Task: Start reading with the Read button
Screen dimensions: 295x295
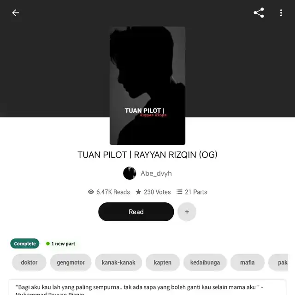Action: tap(136, 212)
